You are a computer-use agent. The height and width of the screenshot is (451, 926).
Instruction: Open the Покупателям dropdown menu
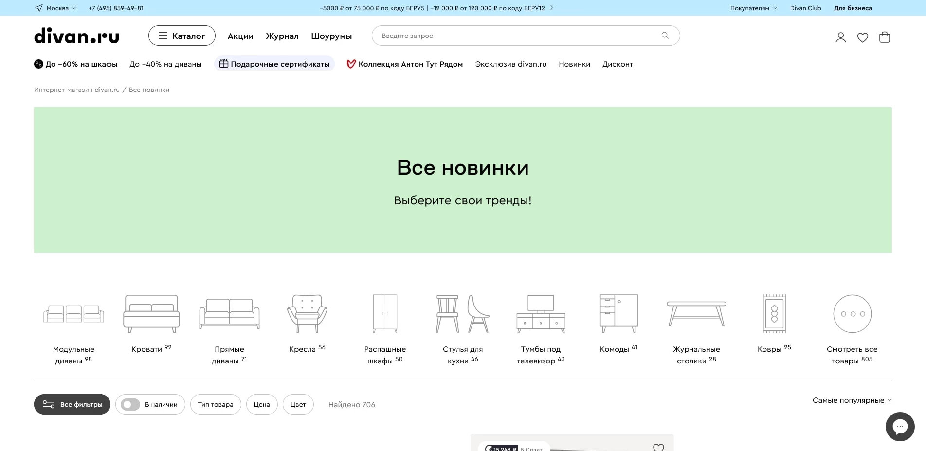click(x=752, y=8)
